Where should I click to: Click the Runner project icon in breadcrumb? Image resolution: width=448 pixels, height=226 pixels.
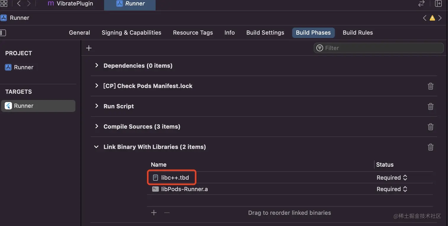coord(4,18)
